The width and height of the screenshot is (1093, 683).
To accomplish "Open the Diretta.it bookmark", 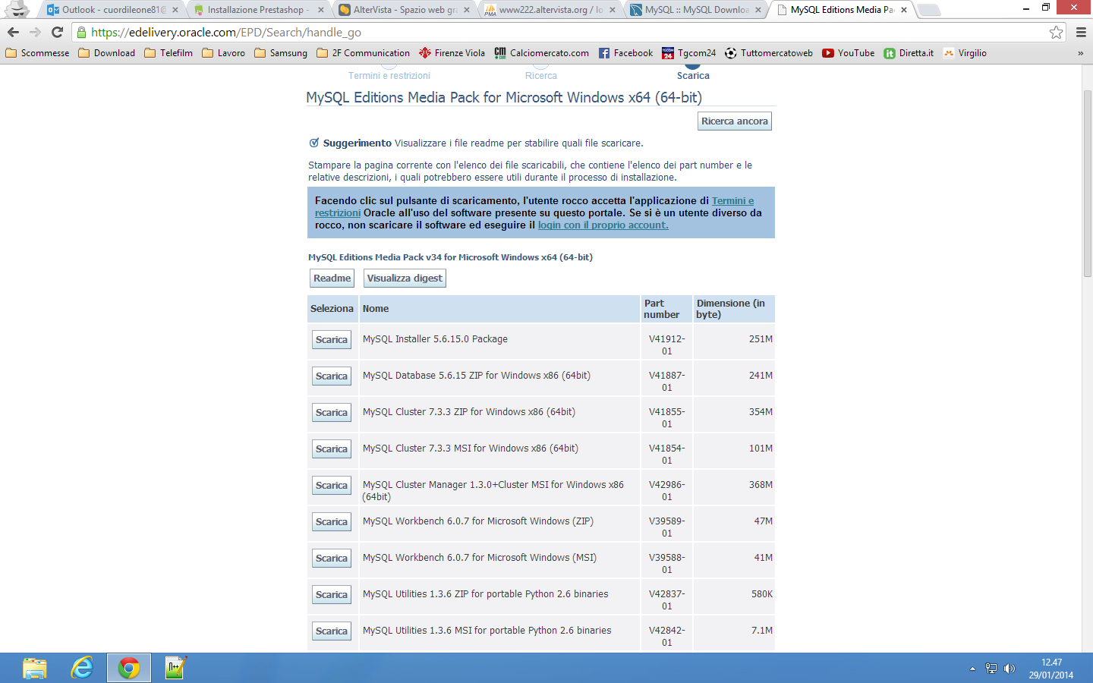I will click(x=909, y=53).
